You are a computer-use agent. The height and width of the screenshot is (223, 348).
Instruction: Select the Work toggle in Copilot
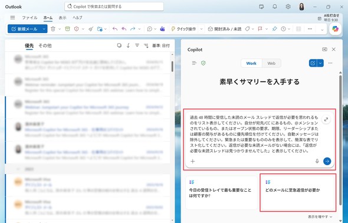tap(251, 63)
